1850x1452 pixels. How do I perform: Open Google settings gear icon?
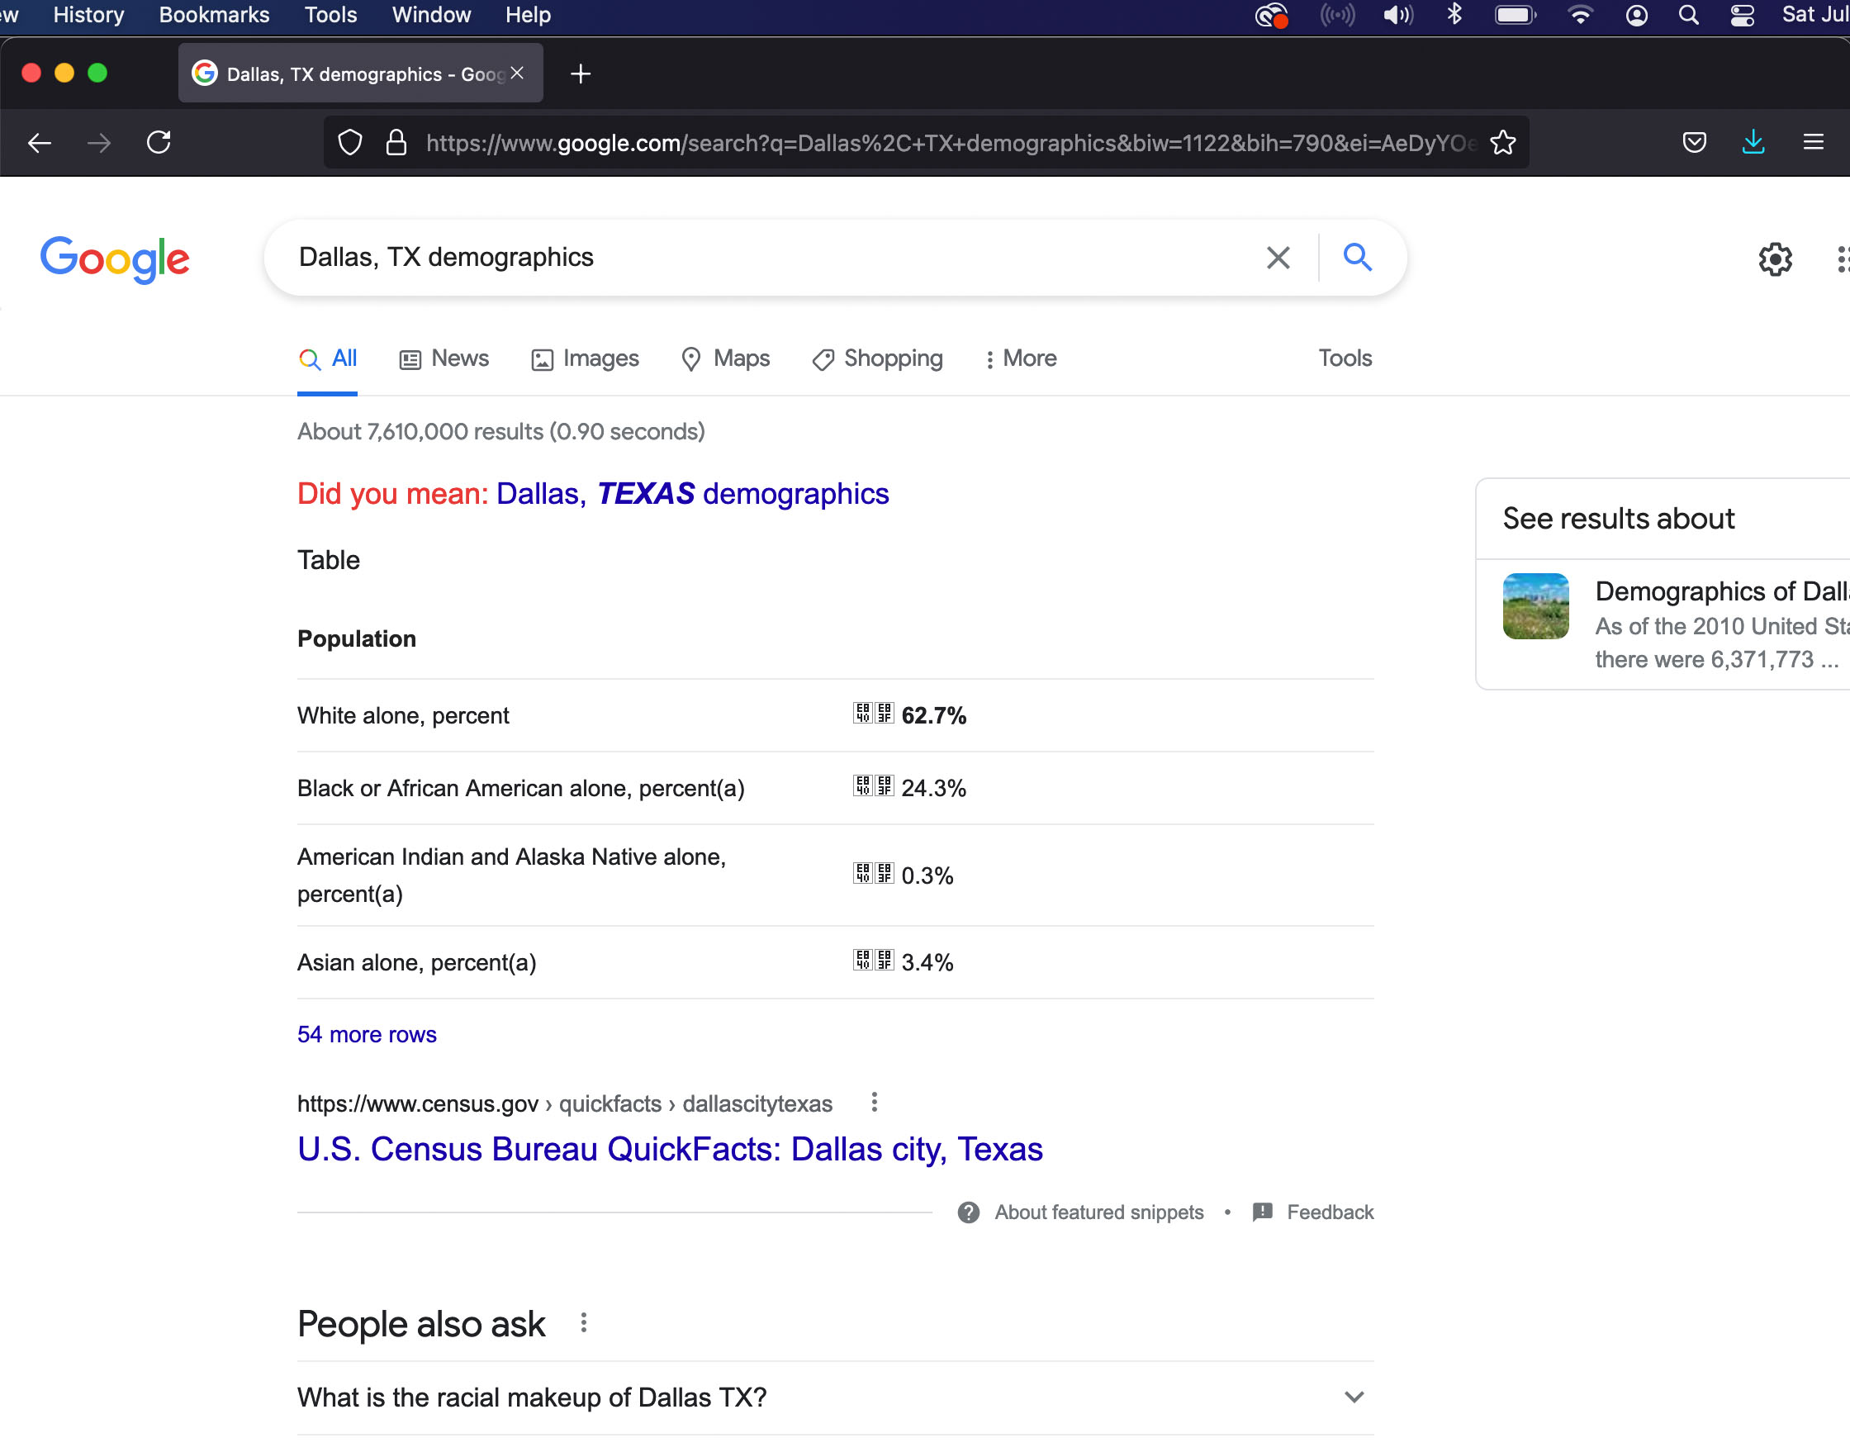pyautogui.click(x=1775, y=259)
